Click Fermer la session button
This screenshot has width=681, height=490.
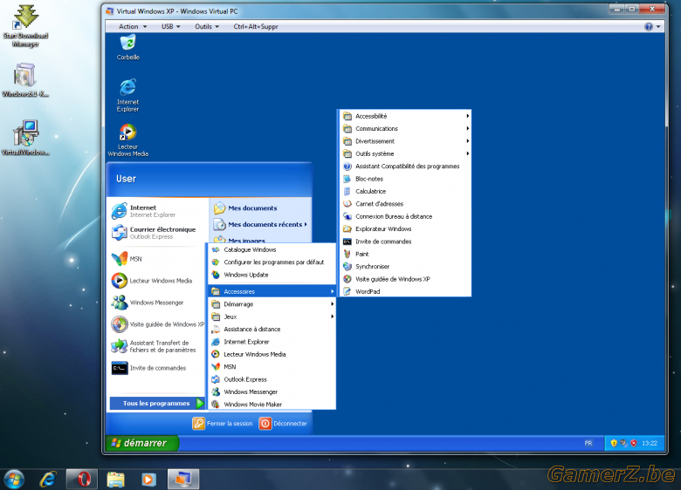pyautogui.click(x=223, y=424)
